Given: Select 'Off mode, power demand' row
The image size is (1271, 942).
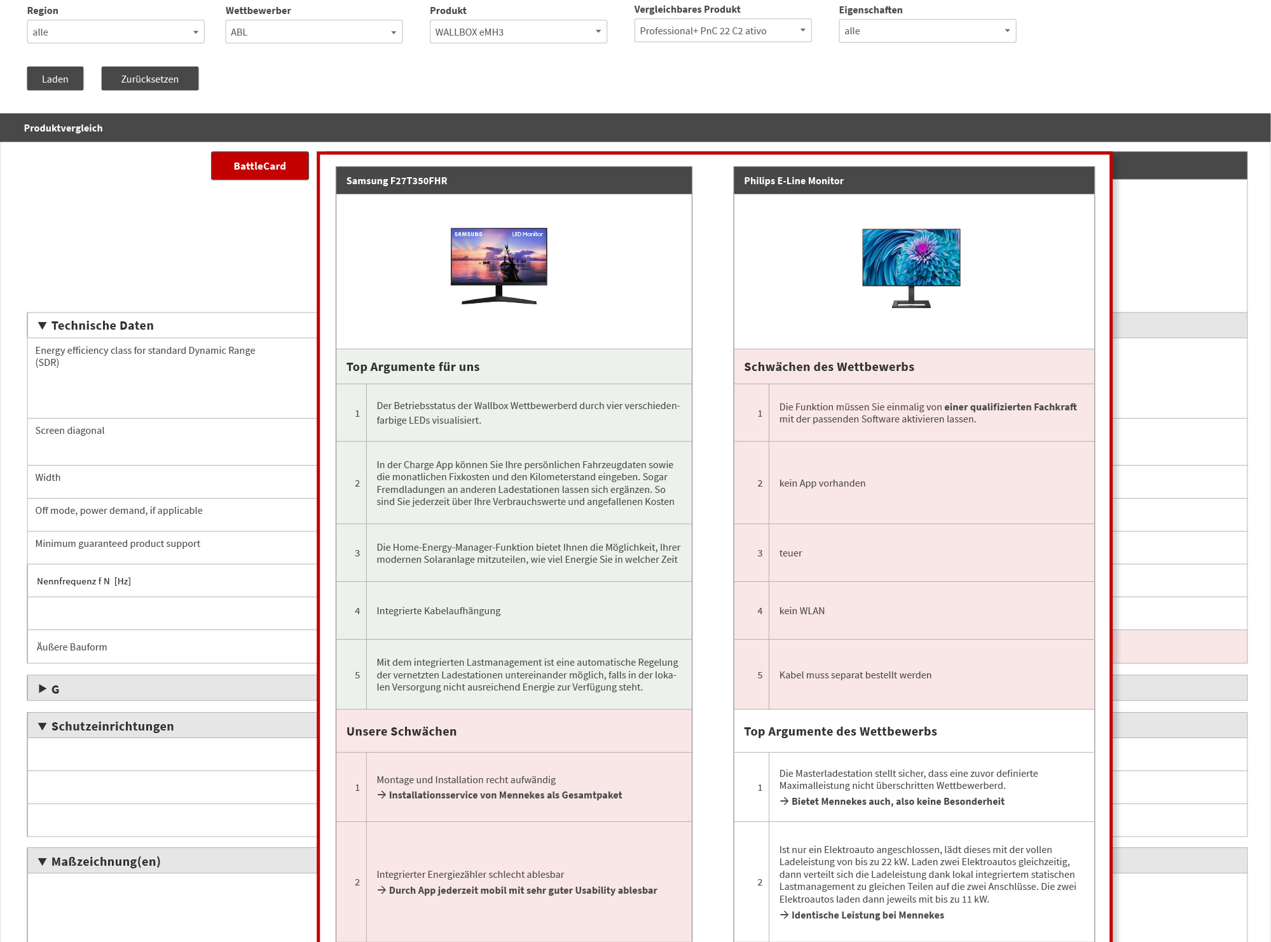Looking at the screenshot, I should [172, 515].
